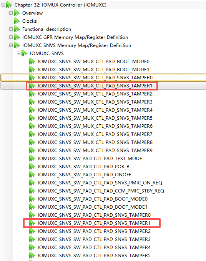Select IOMUXC_SNVS_SW_MUX_CTL_PAD_SNVS_TAMPER0
Image resolution: width=206 pixels, height=261 pixels.
tap(95, 77)
